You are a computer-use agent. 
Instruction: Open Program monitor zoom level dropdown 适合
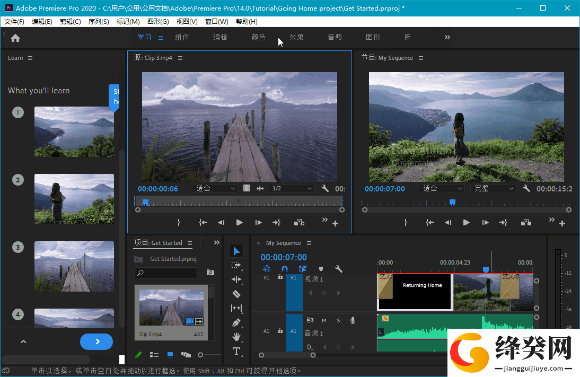pyautogui.click(x=442, y=188)
